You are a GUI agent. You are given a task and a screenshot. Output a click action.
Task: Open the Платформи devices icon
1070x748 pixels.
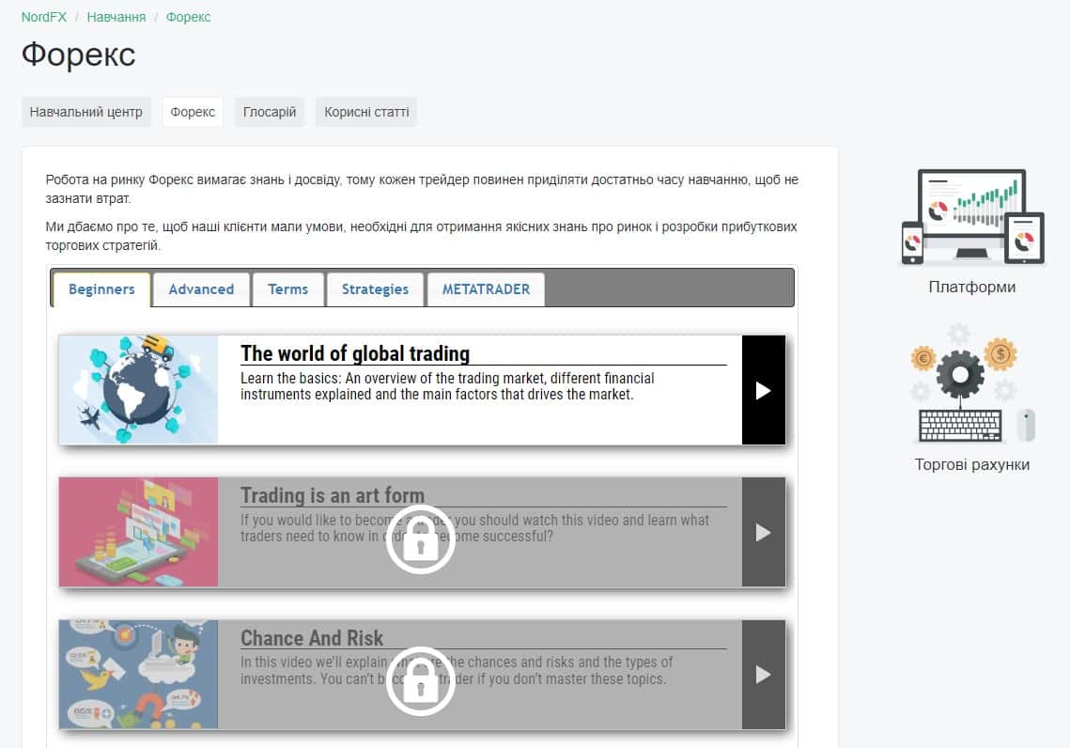(972, 217)
